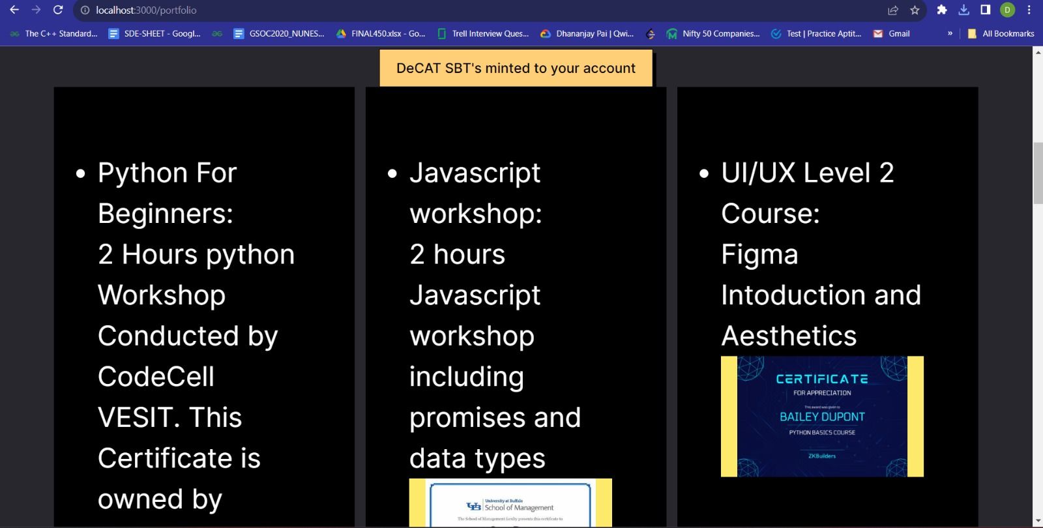Viewport: 1043px width, 528px height.
Task: Open the All Bookmarks folder
Action: 1001,33
